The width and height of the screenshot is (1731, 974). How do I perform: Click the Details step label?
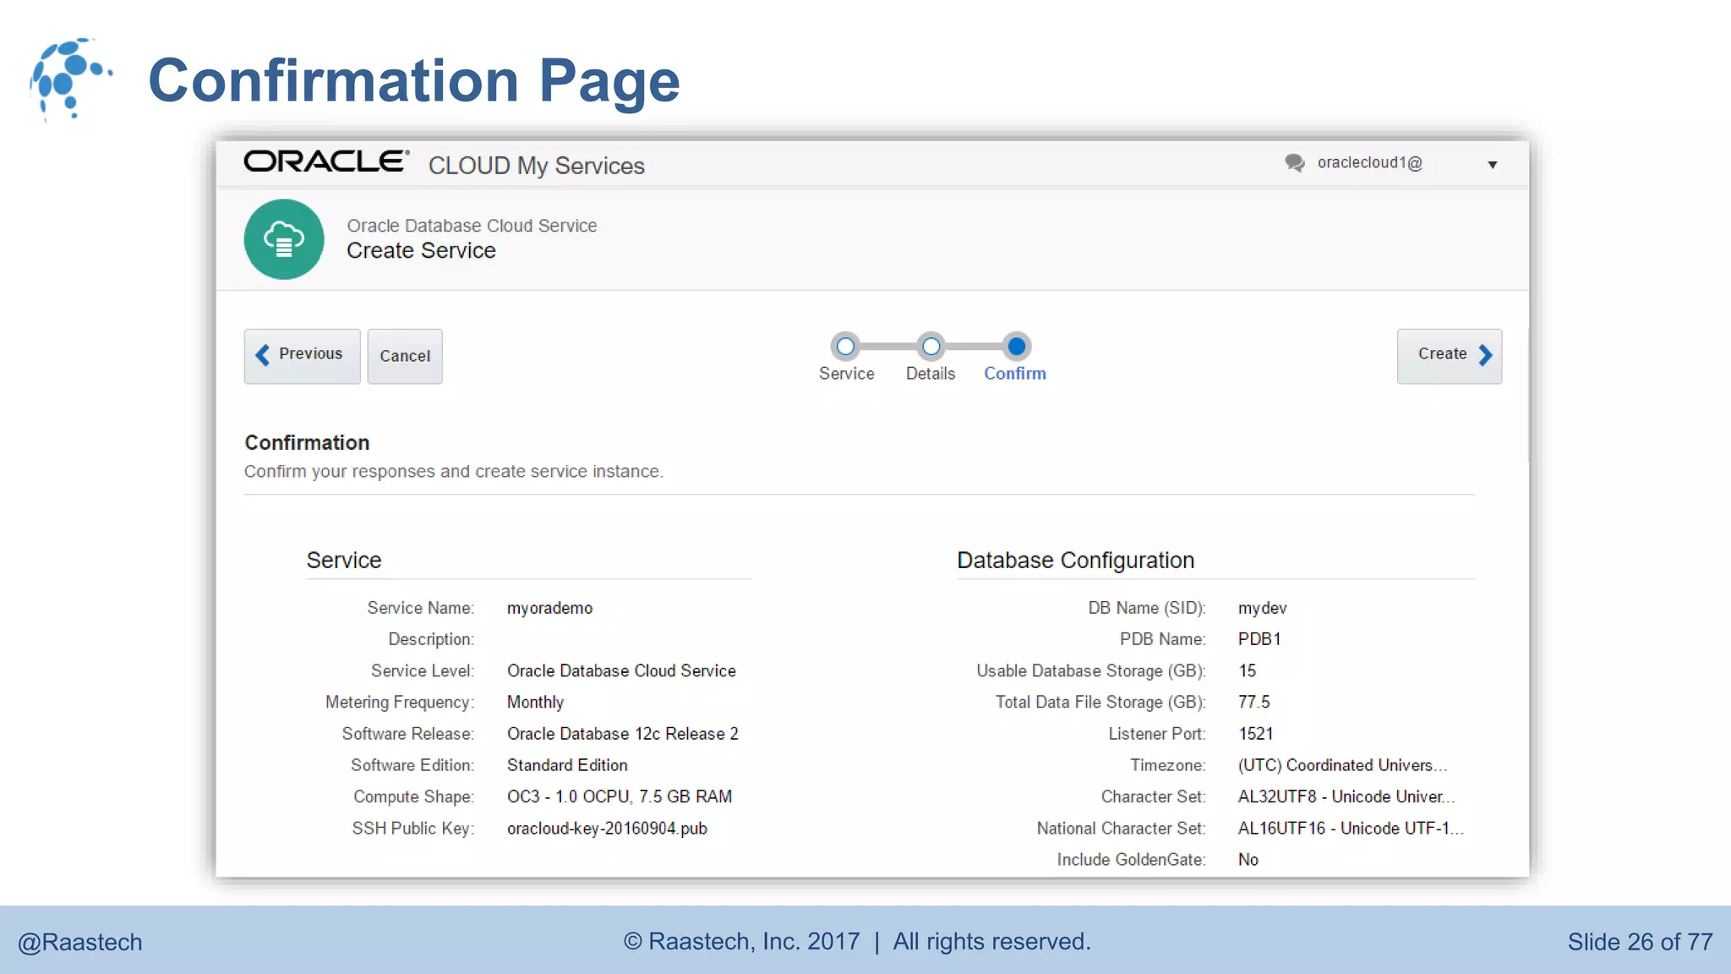pyautogui.click(x=930, y=374)
